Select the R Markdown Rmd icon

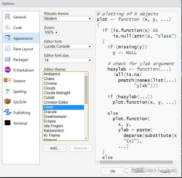[8, 70]
